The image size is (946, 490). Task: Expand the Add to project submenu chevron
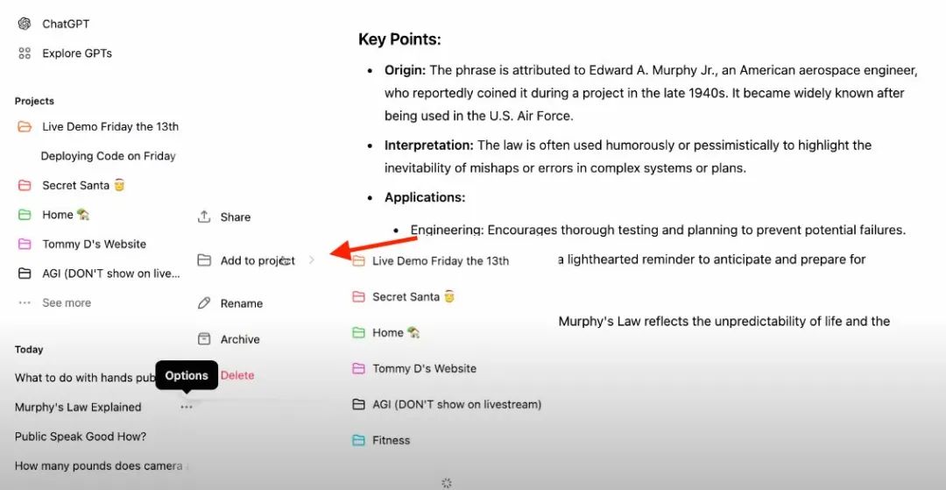312,260
